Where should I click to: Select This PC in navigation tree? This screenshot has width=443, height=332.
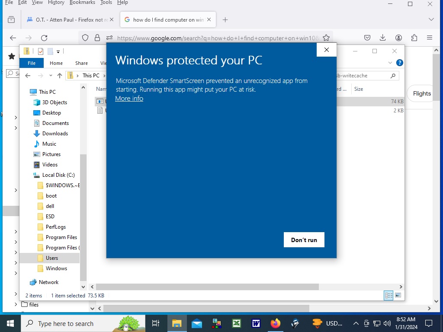pyautogui.click(x=47, y=92)
